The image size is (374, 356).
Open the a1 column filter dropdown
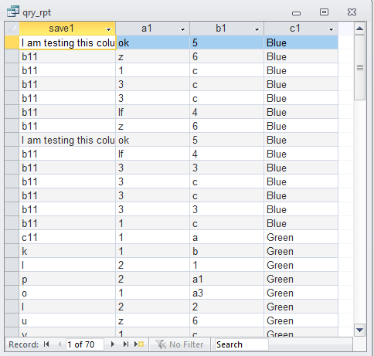[x=183, y=29]
